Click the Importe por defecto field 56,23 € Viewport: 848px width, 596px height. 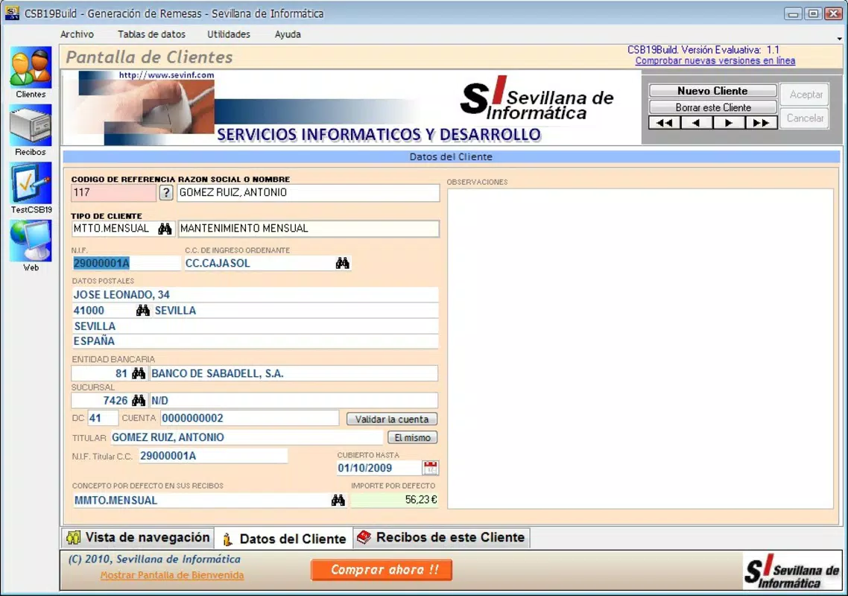(394, 500)
